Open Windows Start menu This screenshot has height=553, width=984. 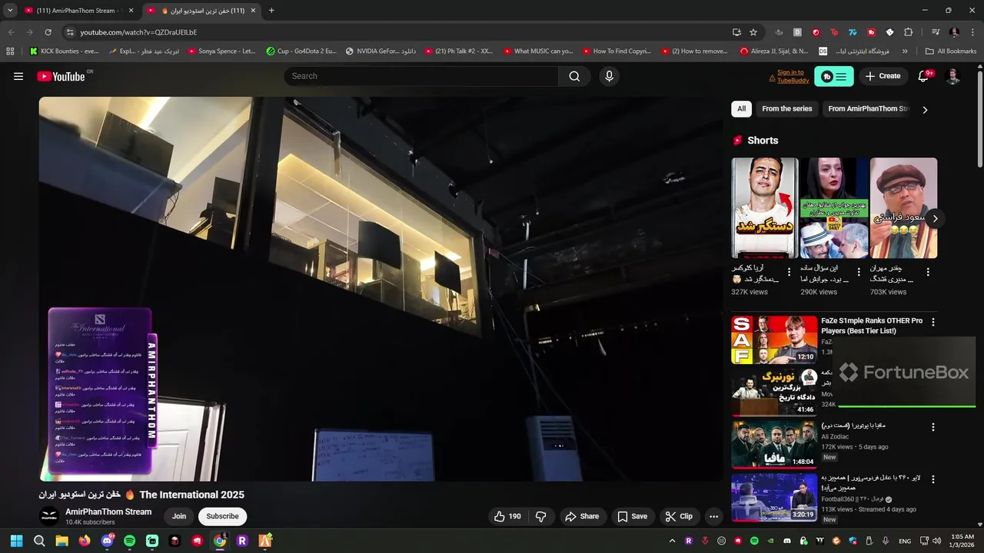click(x=16, y=541)
